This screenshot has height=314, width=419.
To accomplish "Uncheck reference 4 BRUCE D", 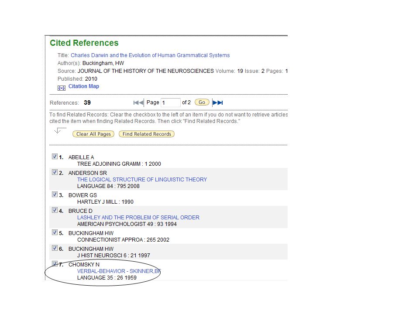I will pos(55,210).
